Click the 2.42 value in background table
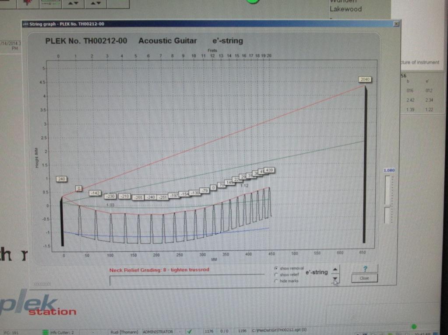The image size is (448, 335). coord(410,100)
